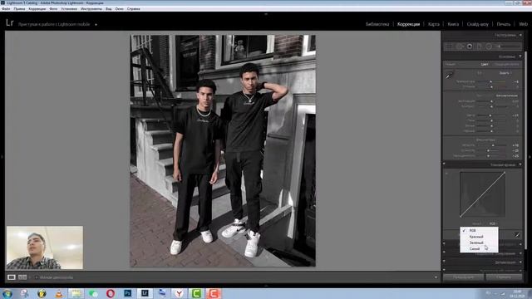Pick the White Balance eyedropper tool
Viewport: 532px width, 299px height.
click(x=449, y=76)
